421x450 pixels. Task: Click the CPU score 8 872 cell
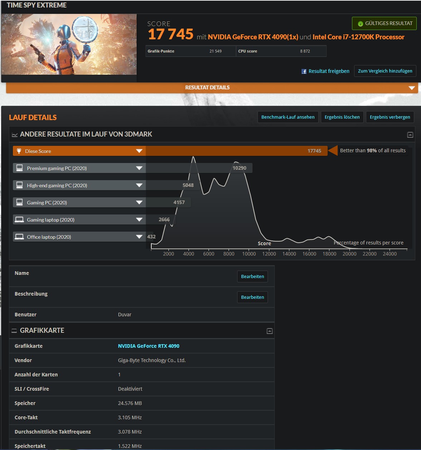tap(281, 51)
